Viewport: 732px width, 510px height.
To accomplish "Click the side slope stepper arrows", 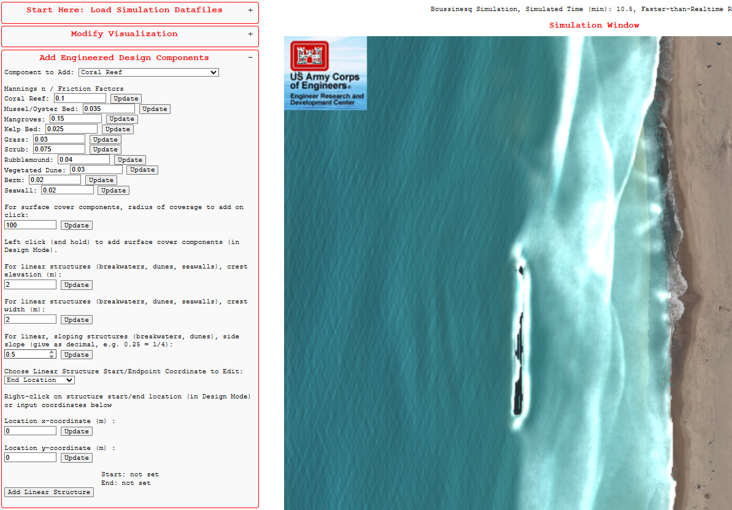I will click(52, 354).
